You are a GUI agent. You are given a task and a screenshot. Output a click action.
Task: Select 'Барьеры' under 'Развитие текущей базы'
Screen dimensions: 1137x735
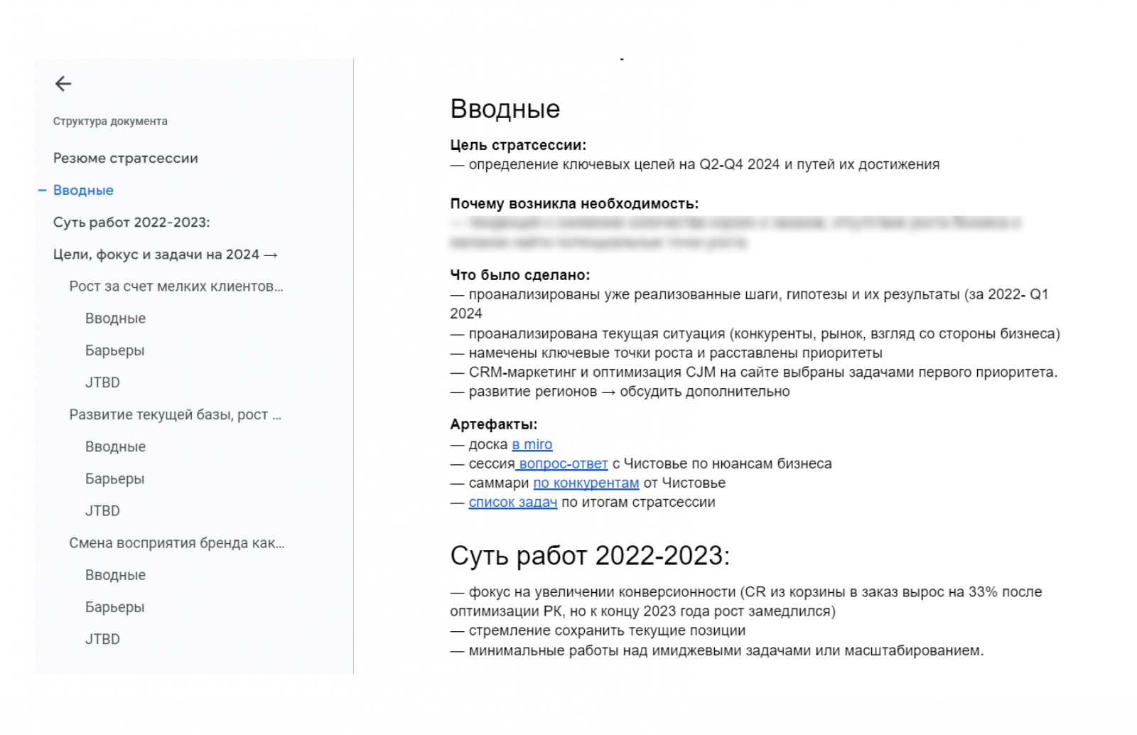114,479
